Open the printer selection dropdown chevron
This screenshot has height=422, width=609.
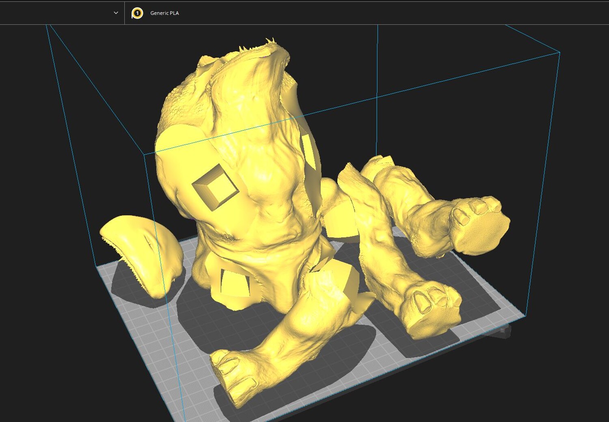[x=116, y=13]
